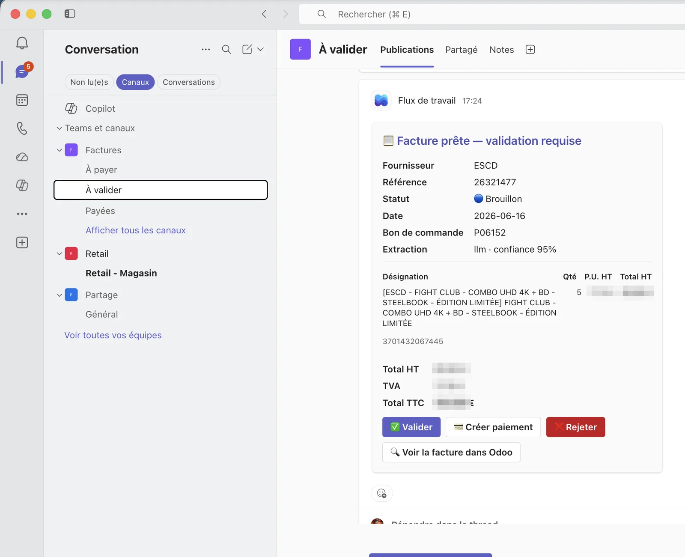685x557 pixels.
Task: Switch to the Publications tab
Action: tap(407, 50)
